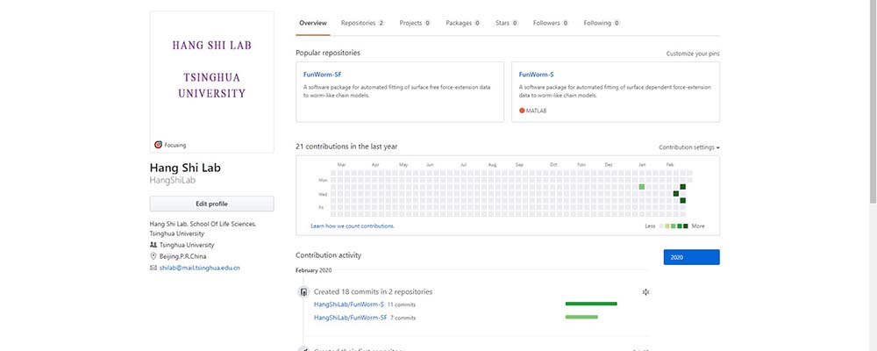Viewport: 877px width, 351px height.
Task: Click the Focusing status target emoji
Action: pos(158,145)
